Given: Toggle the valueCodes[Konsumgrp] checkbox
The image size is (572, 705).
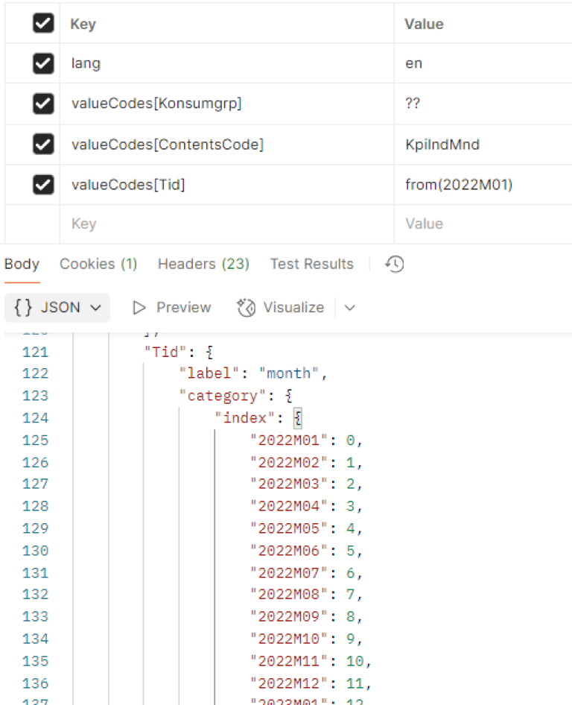Looking at the screenshot, I should pos(43,104).
